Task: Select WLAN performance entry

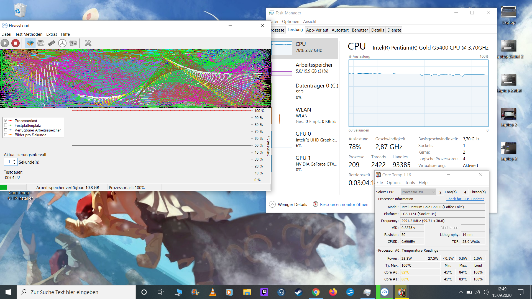Action: [x=305, y=115]
